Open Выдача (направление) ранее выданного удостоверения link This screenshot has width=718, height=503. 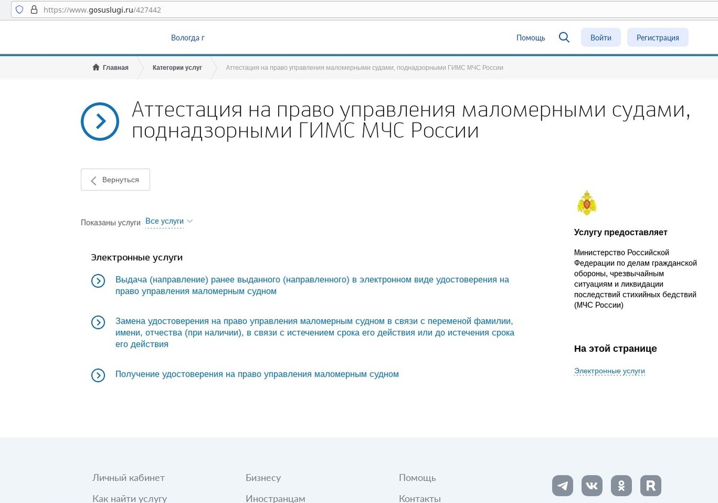click(312, 285)
